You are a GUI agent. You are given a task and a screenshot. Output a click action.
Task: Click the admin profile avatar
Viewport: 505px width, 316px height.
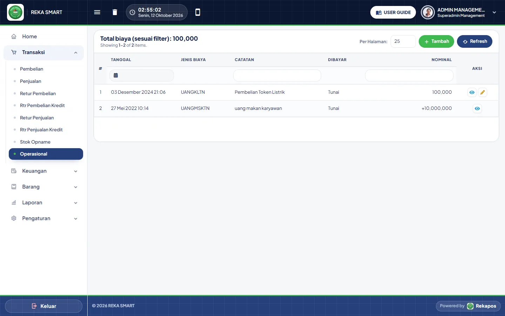pos(428,12)
